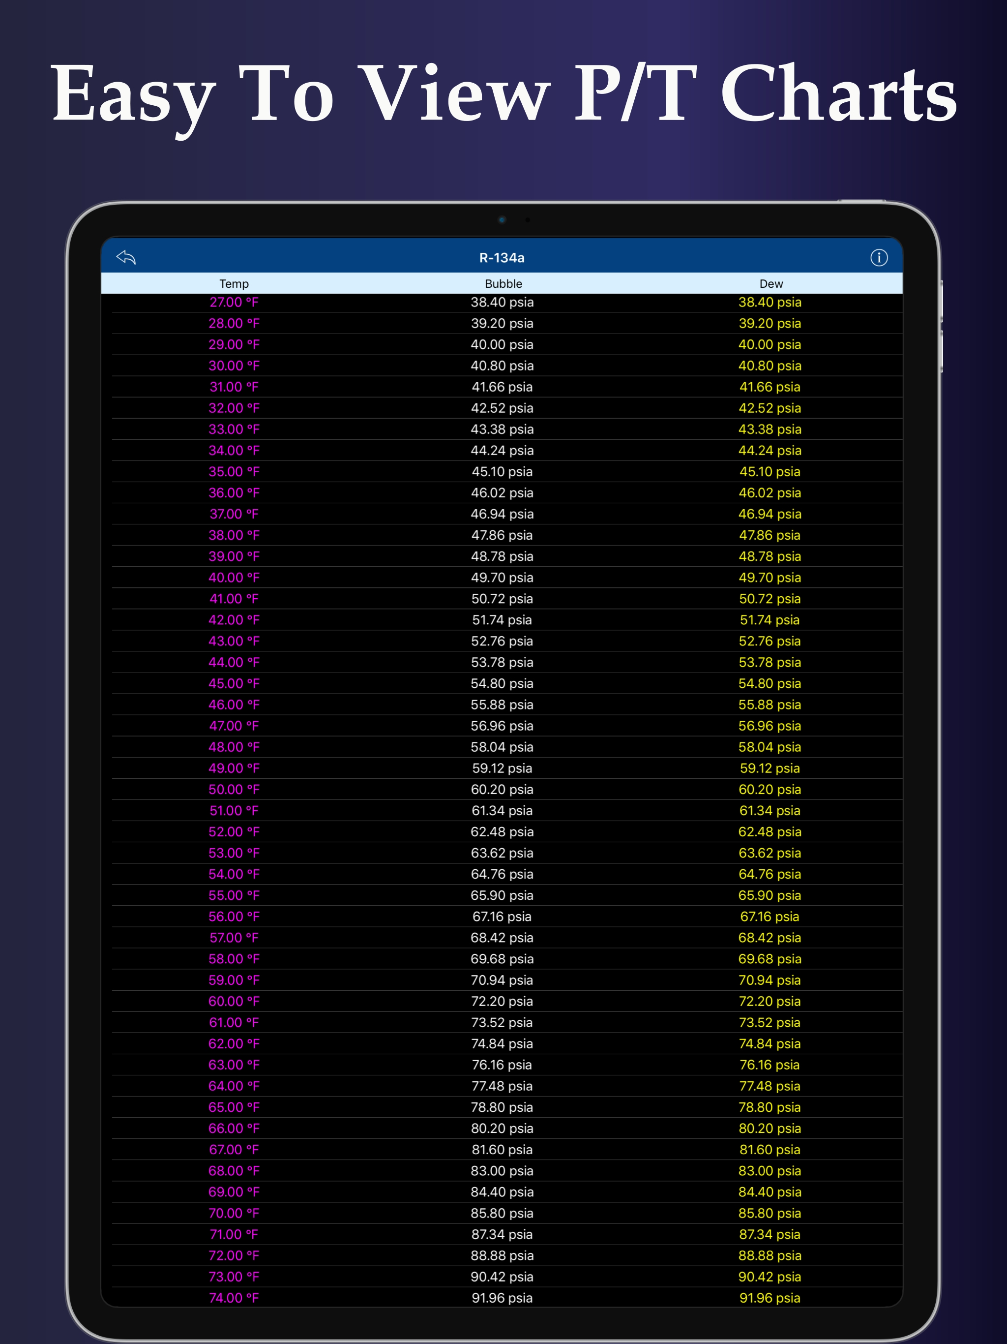Pick the Dew value 59.12 psia
The image size is (1007, 1344).
point(770,768)
